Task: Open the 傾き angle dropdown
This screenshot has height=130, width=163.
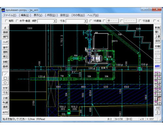Action: (x=55, y=21)
